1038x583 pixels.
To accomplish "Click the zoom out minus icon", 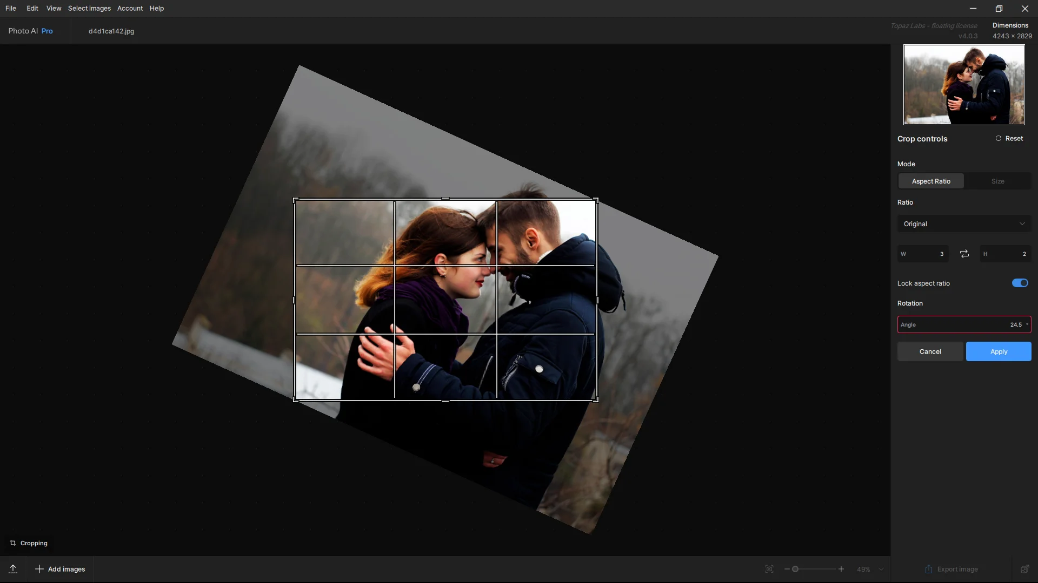I will pos(787,569).
